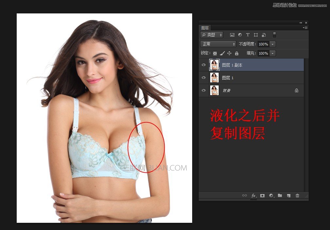The height and width of the screenshot is (230, 330).
Task: Filter layers by type (T) icon
Action: [248, 35]
